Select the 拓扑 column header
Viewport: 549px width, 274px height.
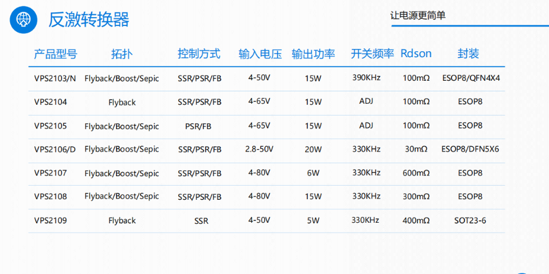(x=122, y=54)
